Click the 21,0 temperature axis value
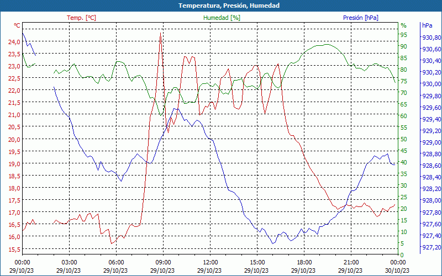 (14, 115)
